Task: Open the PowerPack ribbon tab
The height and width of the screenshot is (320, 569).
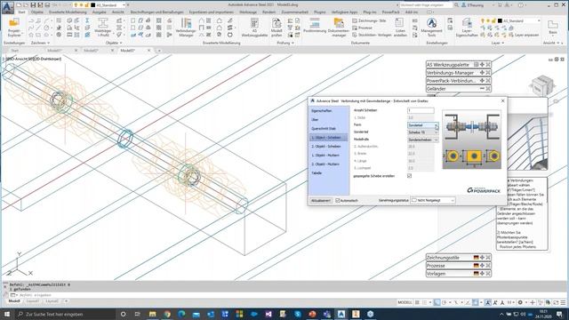Action: tap(390, 12)
